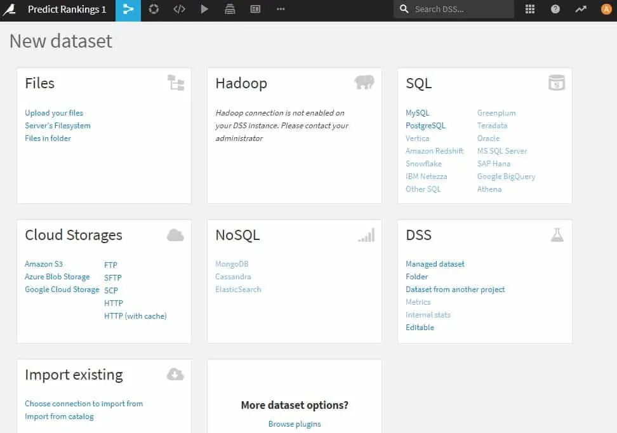Open the Lab circle icon
Image resolution: width=617 pixels, height=433 pixels.
coord(154,9)
